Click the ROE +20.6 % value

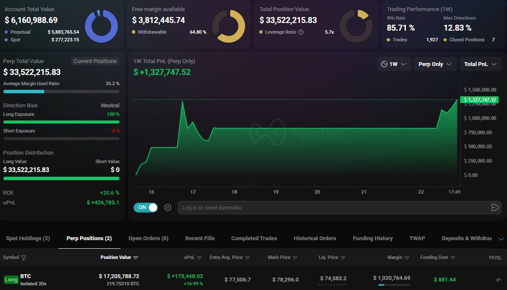click(110, 193)
